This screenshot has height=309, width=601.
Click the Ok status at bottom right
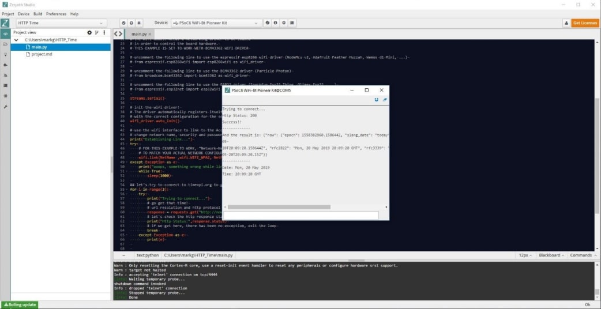(x=588, y=305)
